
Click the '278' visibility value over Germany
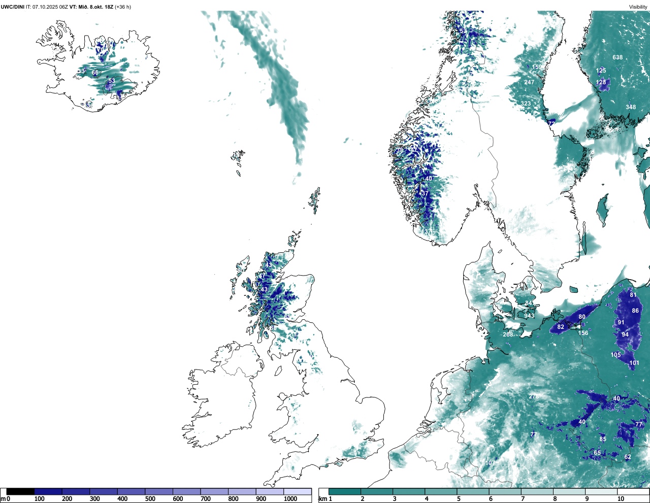533,396
